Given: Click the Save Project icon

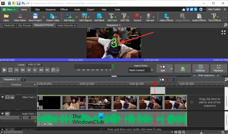Looking at the screenshot, I should pos(35,16).
